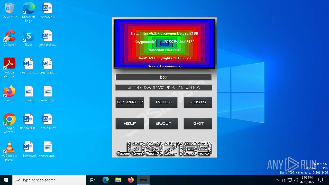This screenshot has width=329, height=185.
Task: Open Firefox desktop shortcut
Action: 10,94
